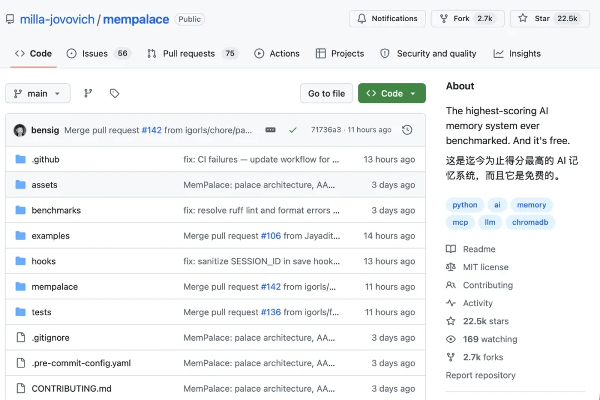600x400 pixels.
Task: Fork the mempalace repository
Action: pyautogui.click(x=467, y=18)
